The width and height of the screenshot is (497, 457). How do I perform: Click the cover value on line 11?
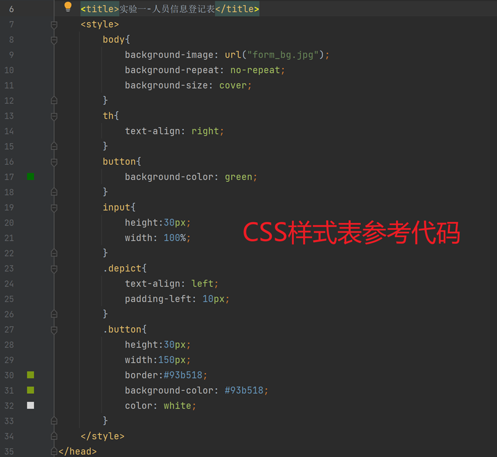(x=233, y=86)
